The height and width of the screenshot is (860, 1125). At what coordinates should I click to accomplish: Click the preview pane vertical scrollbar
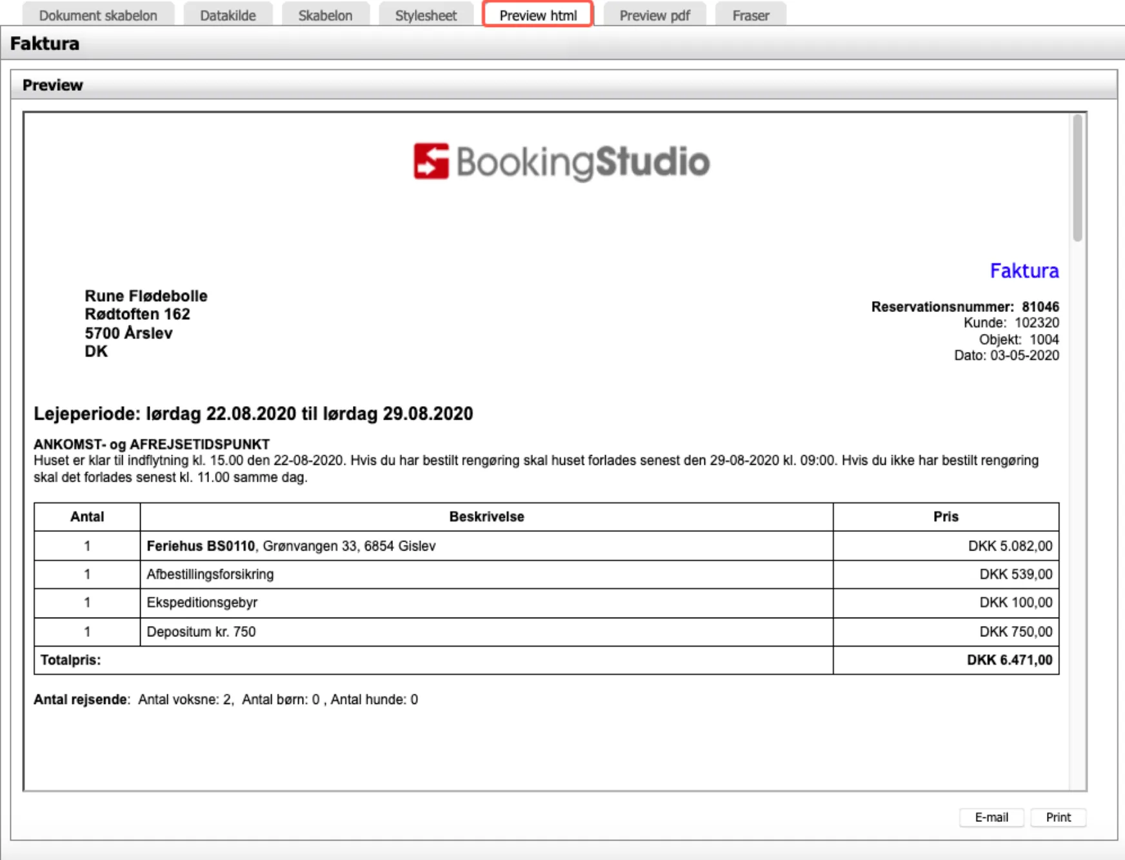tap(1077, 179)
